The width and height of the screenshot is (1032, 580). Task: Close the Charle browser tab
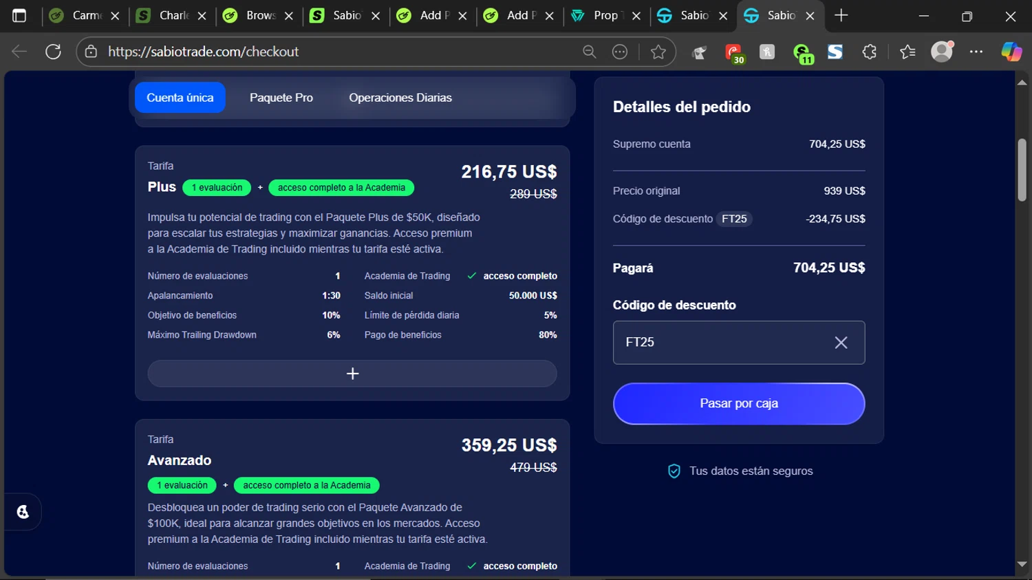click(202, 16)
